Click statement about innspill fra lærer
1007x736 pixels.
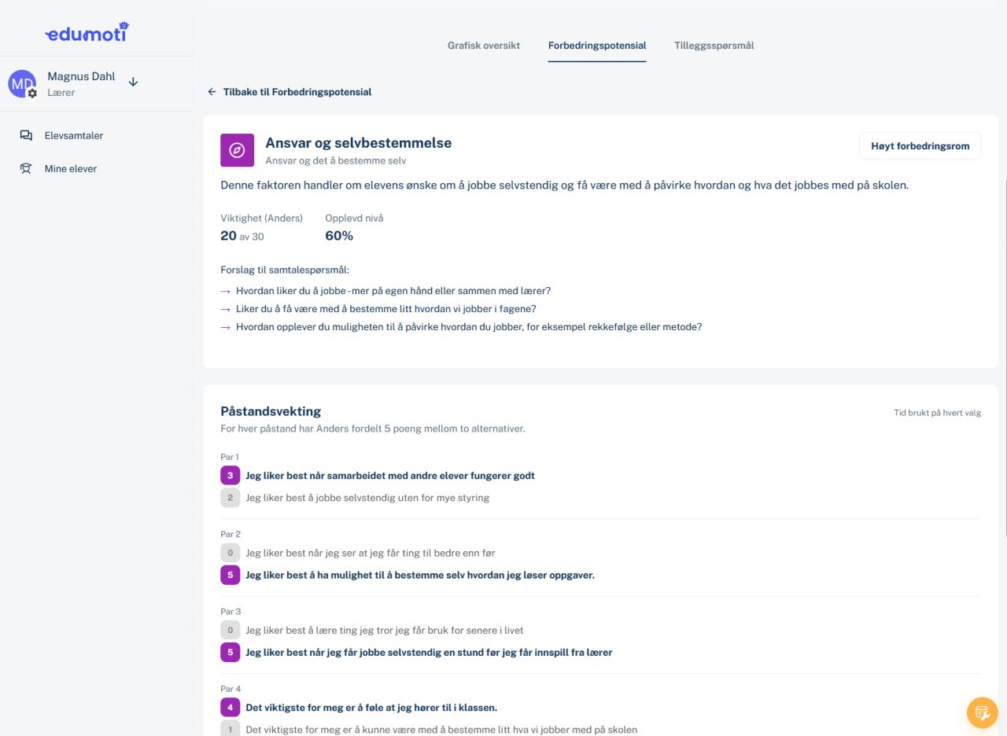point(429,652)
